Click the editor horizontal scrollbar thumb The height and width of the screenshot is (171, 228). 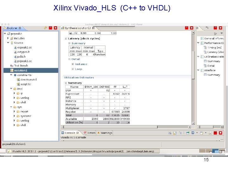point(111,127)
